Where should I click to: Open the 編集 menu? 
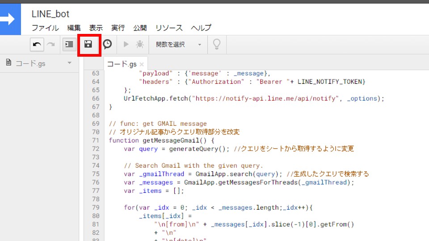click(74, 28)
